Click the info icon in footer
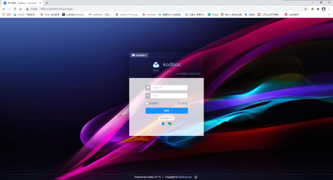Viewport: 333px width, 180px height. [x=196, y=177]
